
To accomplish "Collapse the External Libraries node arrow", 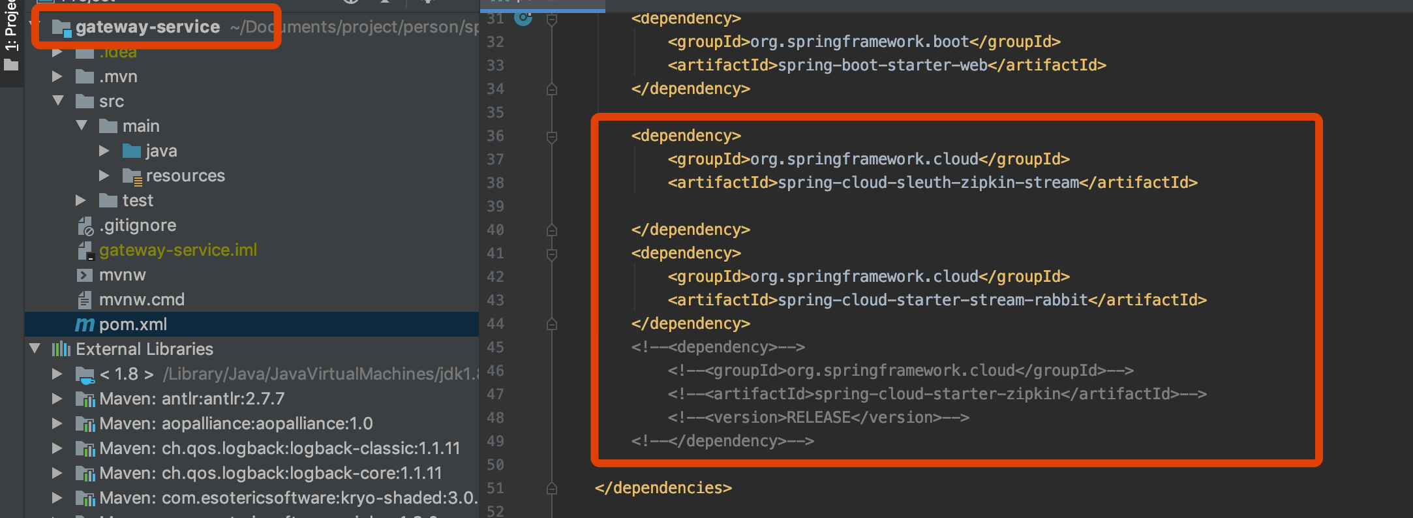I will [x=35, y=348].
